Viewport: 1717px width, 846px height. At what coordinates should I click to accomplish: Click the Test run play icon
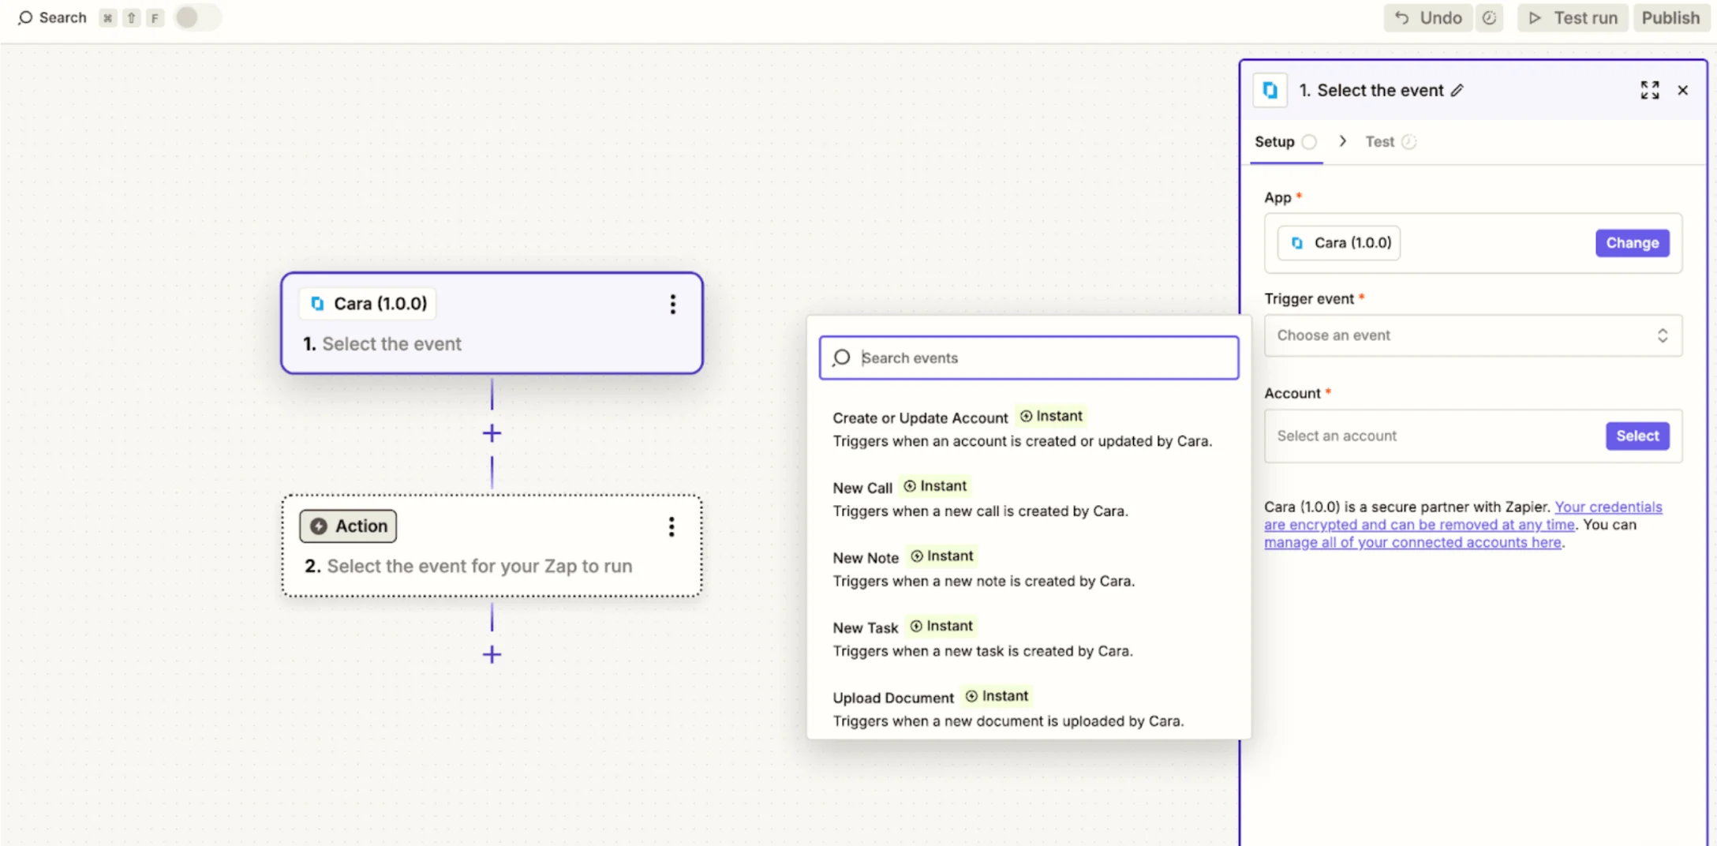pyautogui.click(x=1535, y=17)
